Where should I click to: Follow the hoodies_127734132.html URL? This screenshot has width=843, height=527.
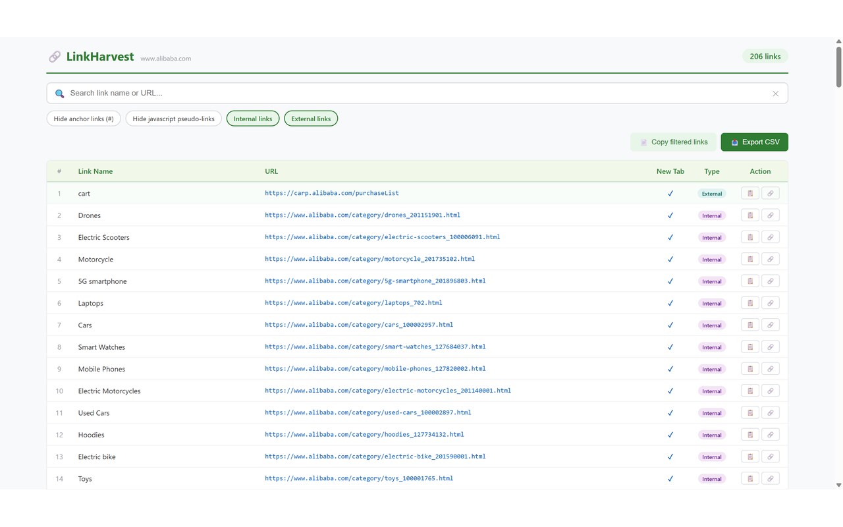[x=364, y=434]
